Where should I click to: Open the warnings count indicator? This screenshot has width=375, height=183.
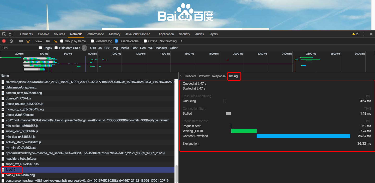coord(355,34)
